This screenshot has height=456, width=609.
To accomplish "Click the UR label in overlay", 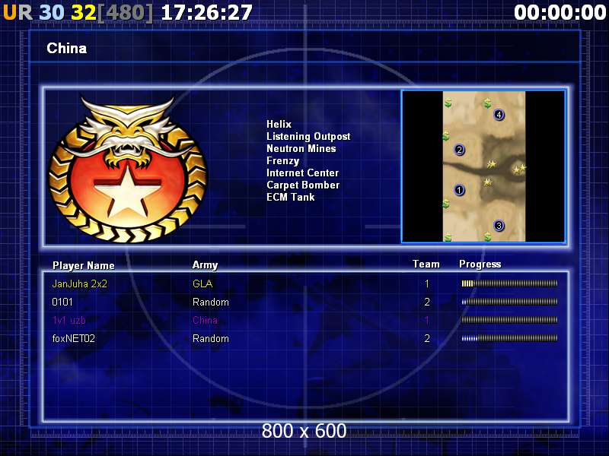I will [x=18, y=12].
